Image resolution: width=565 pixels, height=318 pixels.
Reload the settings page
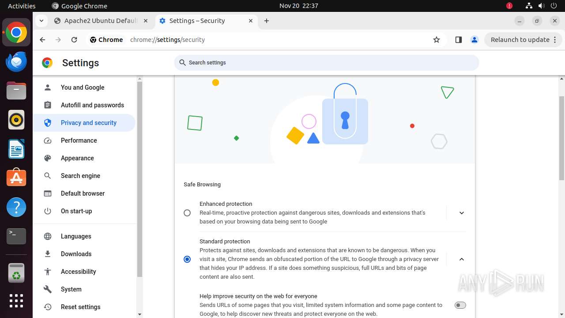point(74,40)
